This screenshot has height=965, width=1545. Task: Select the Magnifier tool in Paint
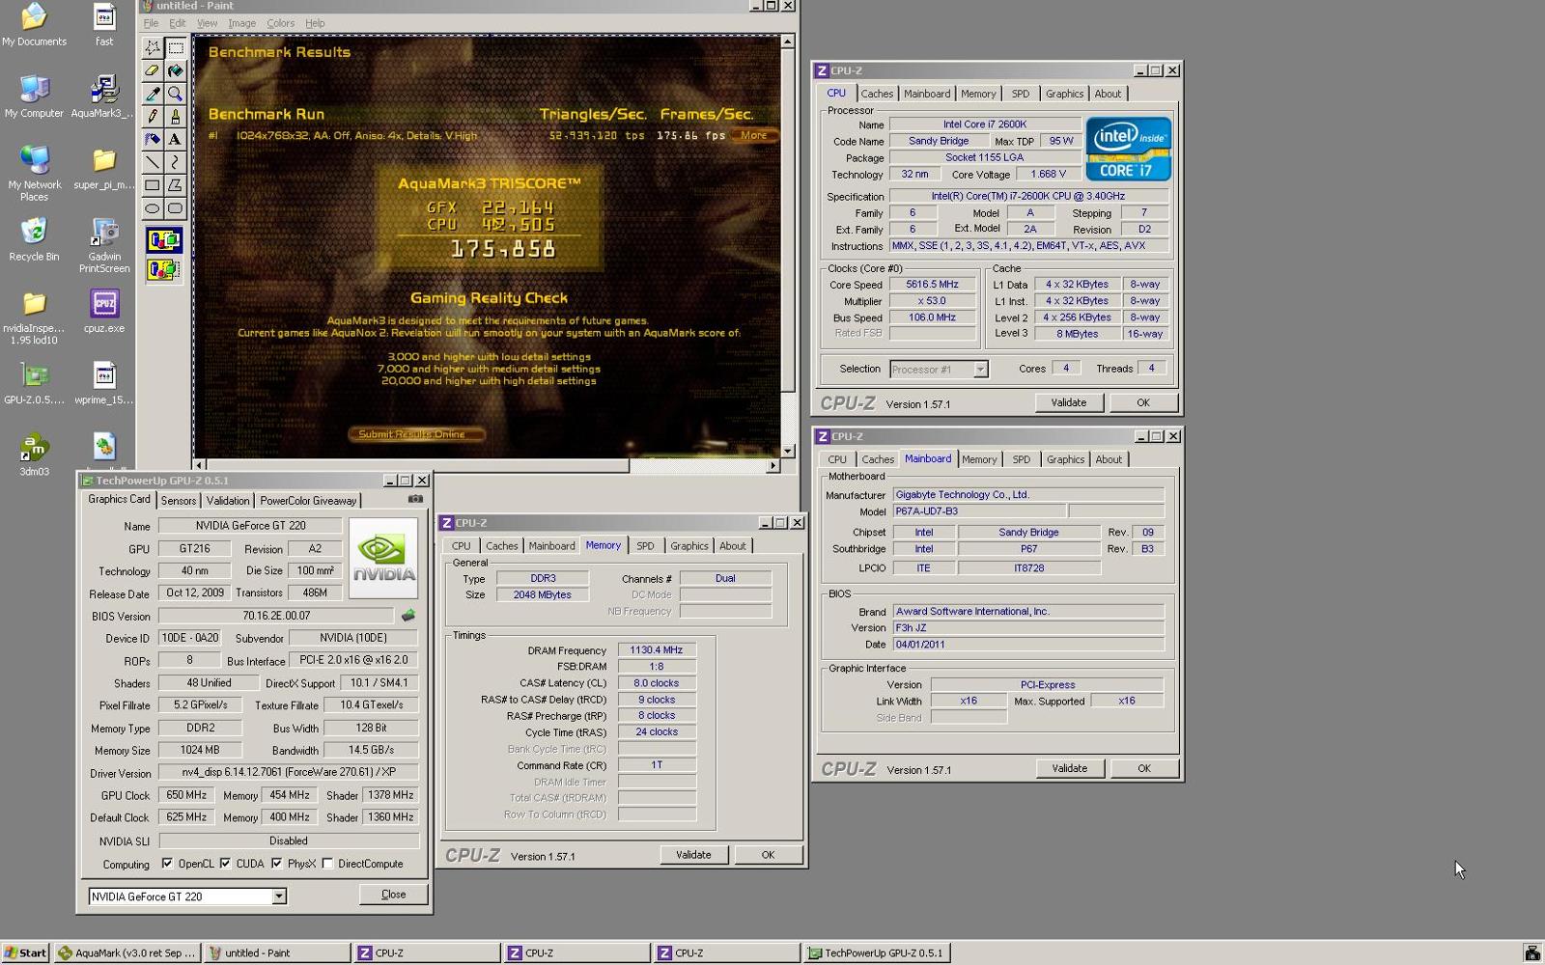(x=176, y=94)
